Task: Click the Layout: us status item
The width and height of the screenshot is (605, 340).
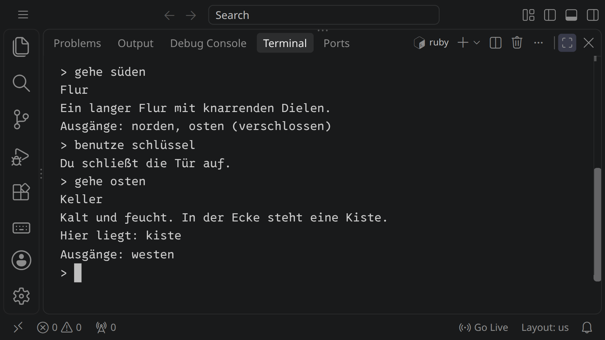Action: click(x=545, y=327)
